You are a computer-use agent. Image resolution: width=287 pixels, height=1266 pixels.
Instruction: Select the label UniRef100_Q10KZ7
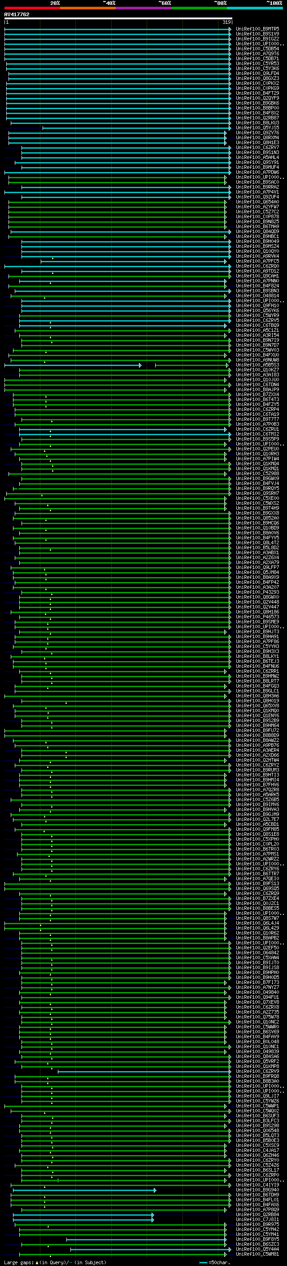[x=257, y=370]
